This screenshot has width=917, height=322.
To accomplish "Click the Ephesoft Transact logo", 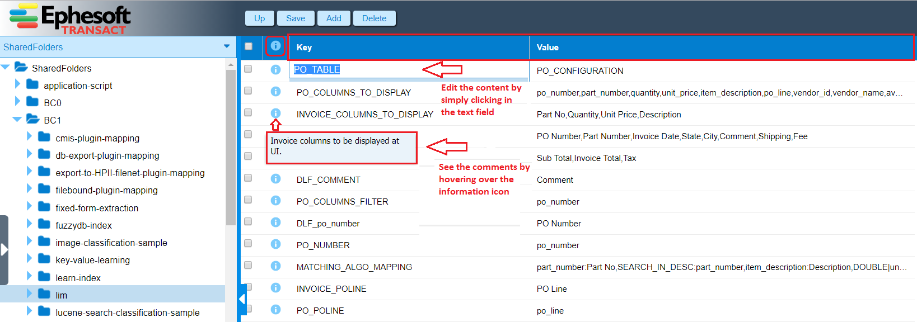I will pos(70,18).
